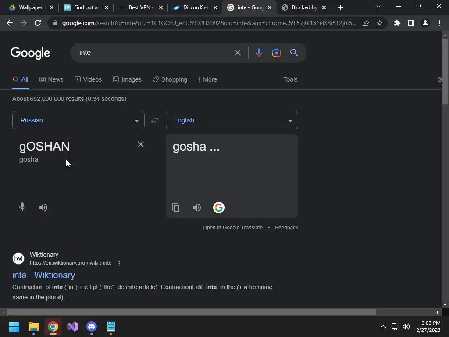Click the address bar URL
Viewport: 449px width, 337px height.
click(x=209, y=23)
